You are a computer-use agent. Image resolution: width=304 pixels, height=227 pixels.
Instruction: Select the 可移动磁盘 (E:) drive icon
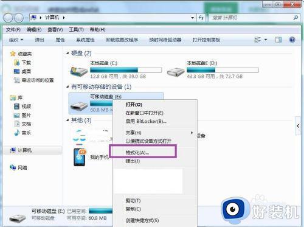[x=79, y=105]
